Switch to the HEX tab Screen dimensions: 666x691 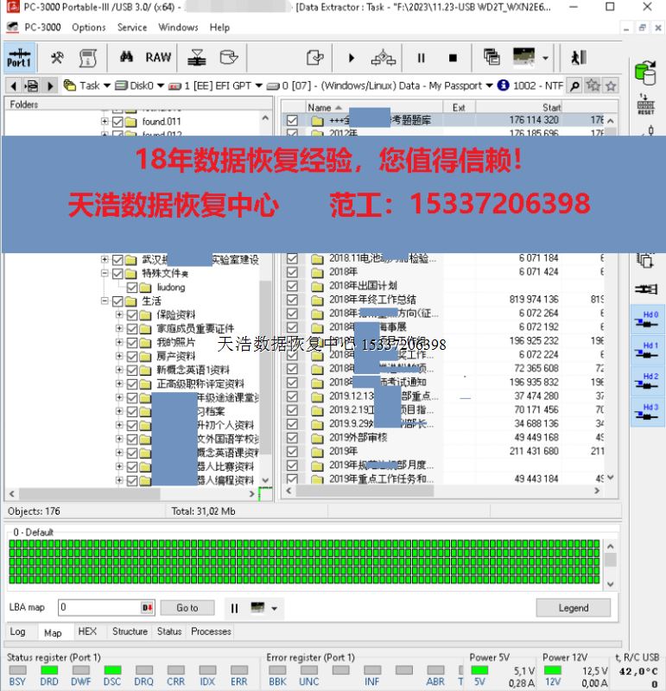87,631
